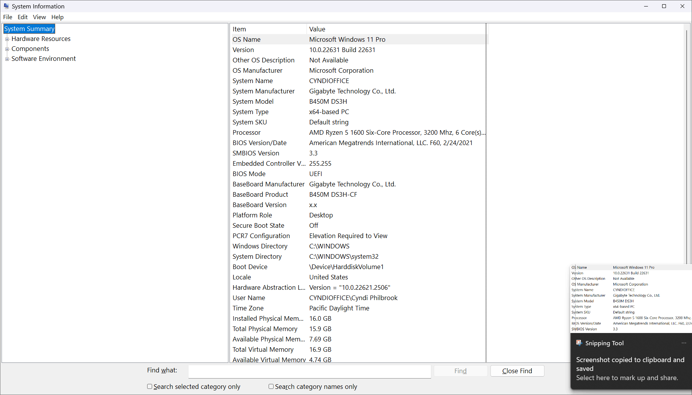
Task: Select Components tree item
Action: (x=30, y=49)
